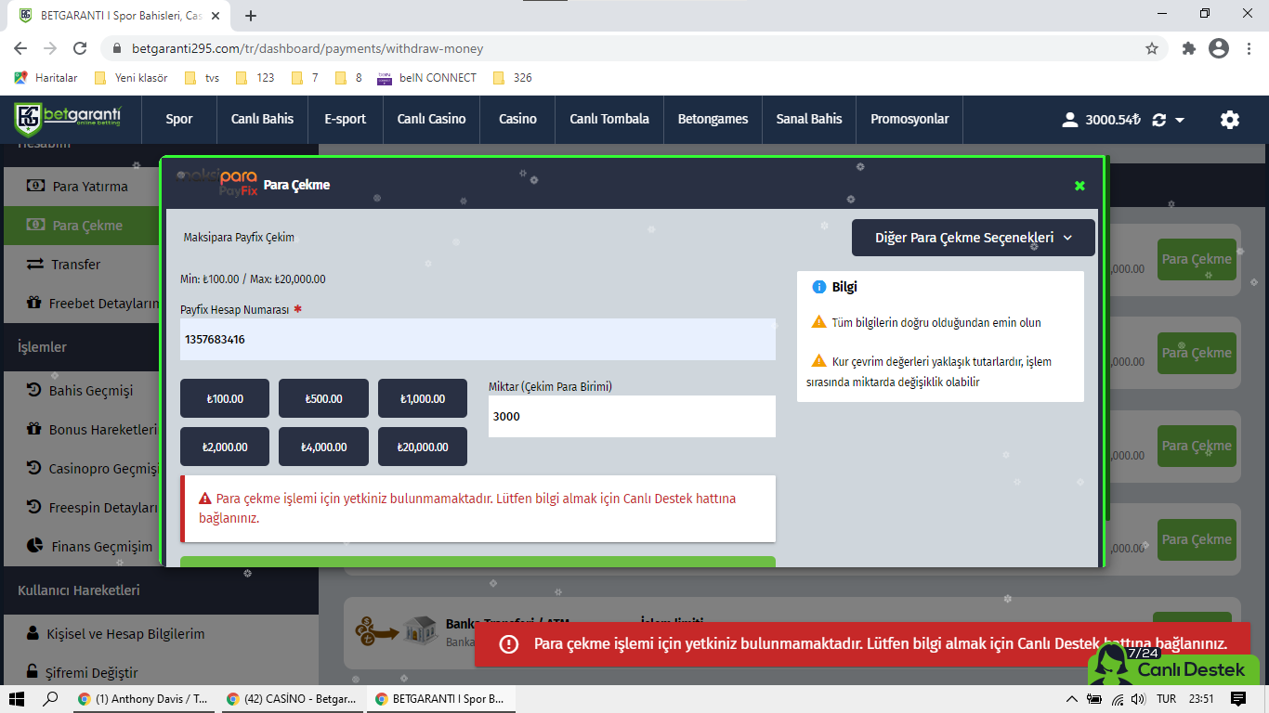Viewport: 1269px width, 713px height.
Task: Open the Windows notification center
Action: click(1237, 698)
